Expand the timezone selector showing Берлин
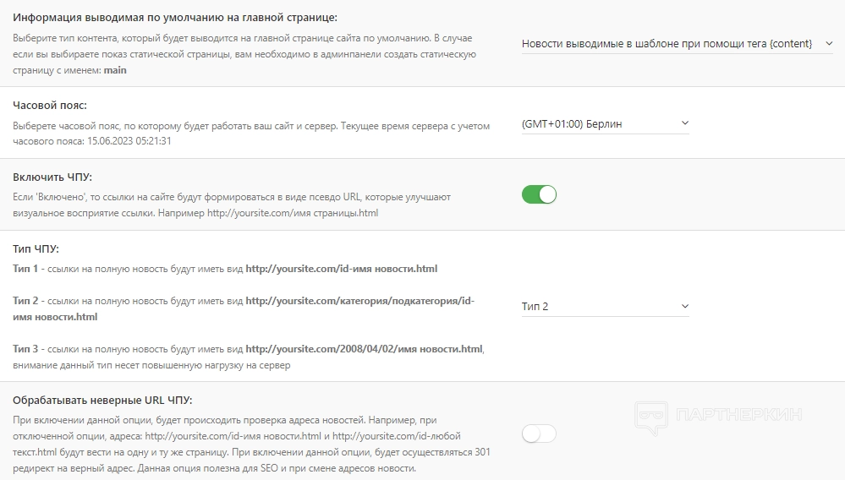Screen dimensions: 845x480 pyautogui.click(x=605, y=124)
